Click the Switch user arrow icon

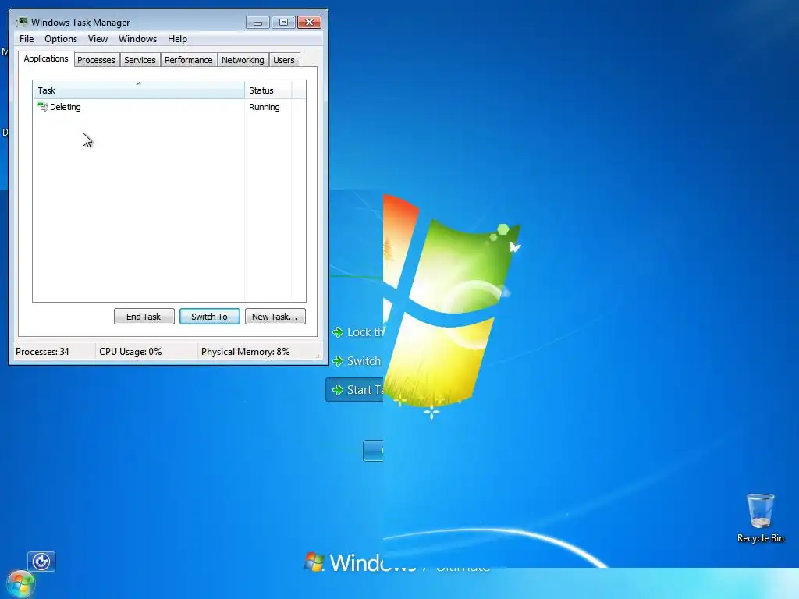coord(338,361)
